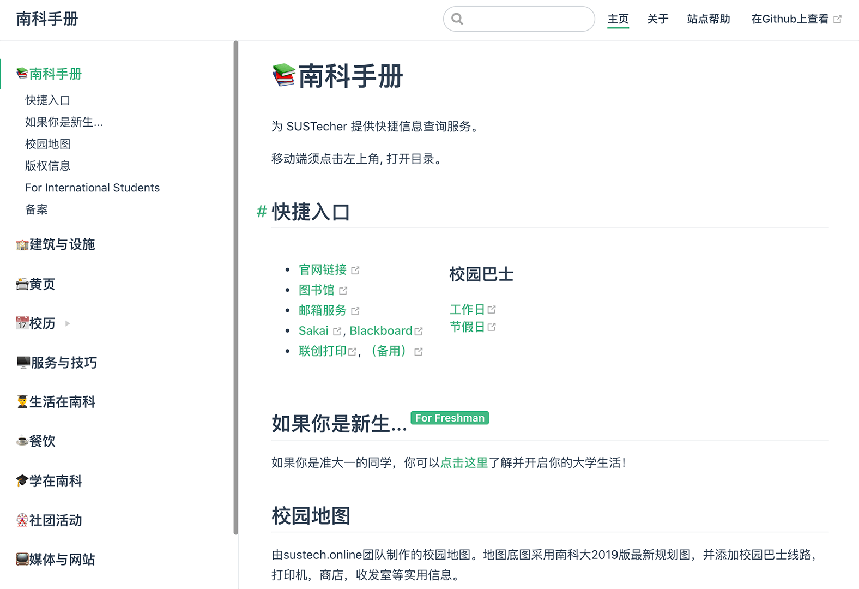Click the coffee cup icon beside 餐饮
This screenshot has height=589, width=859.
point(22,441)
